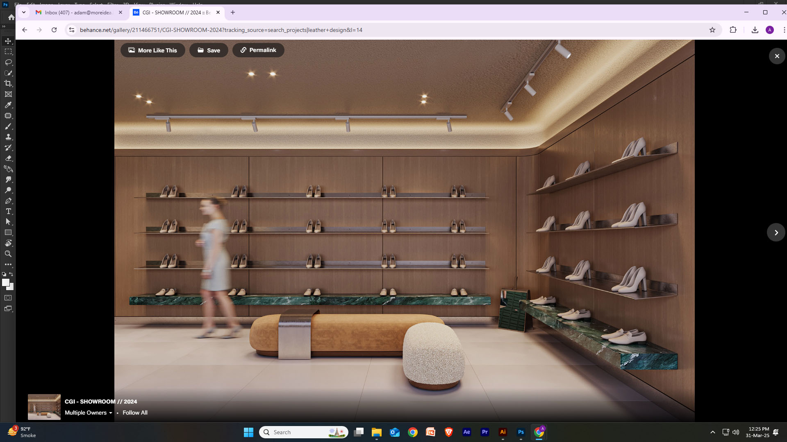787x442 pixels.
Task: Go to next image with arrow
Action: (776, 232)
